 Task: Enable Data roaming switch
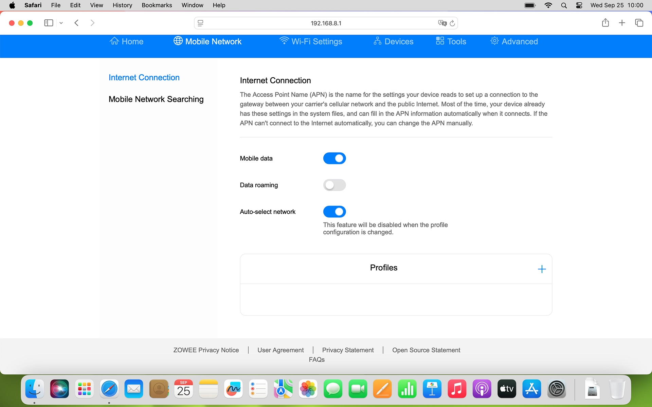(x=334, y=185)
